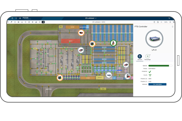The width and height of the screenshot is (182, 121).
Task: Open the user profile icon
Action: pos(12,18)
